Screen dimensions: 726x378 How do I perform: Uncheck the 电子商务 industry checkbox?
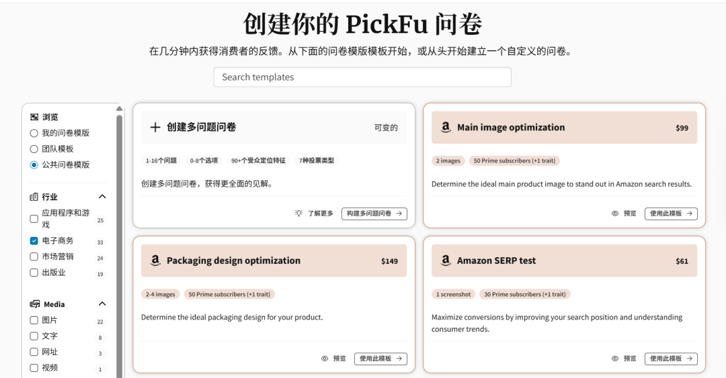click(34, 240)
